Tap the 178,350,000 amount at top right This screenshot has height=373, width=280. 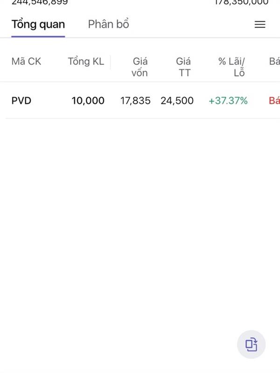[x=241, y=2]
